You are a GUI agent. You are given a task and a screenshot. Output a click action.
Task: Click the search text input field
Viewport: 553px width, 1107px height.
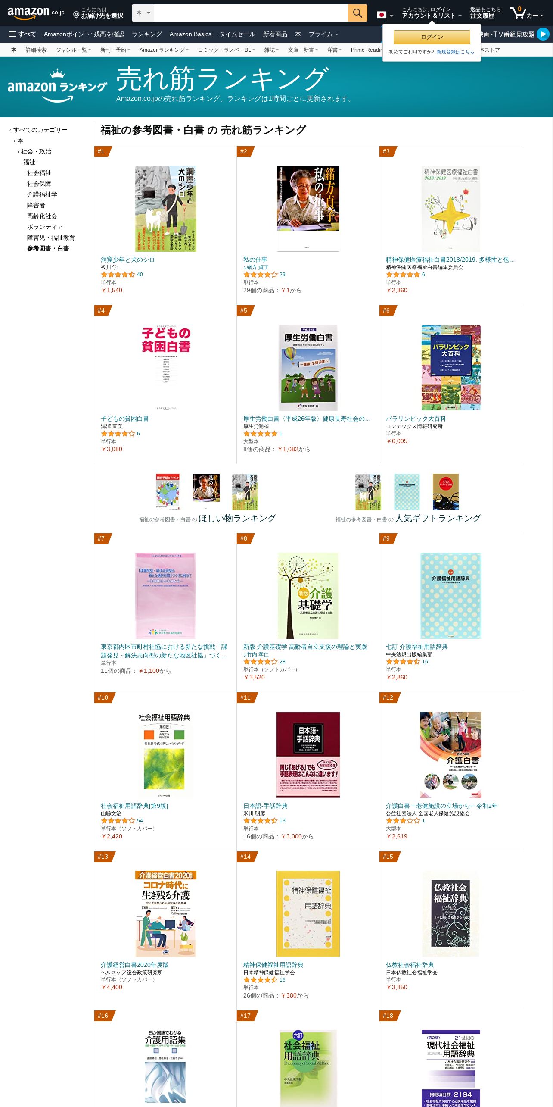251,13
